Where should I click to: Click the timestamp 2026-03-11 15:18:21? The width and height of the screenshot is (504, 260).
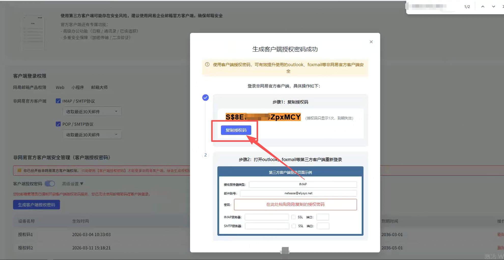pos(91,248)
